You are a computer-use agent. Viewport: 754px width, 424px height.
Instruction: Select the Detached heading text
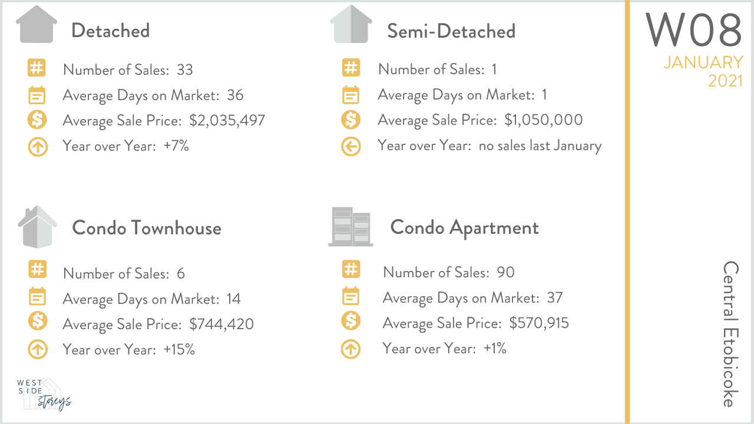point(110,31)
